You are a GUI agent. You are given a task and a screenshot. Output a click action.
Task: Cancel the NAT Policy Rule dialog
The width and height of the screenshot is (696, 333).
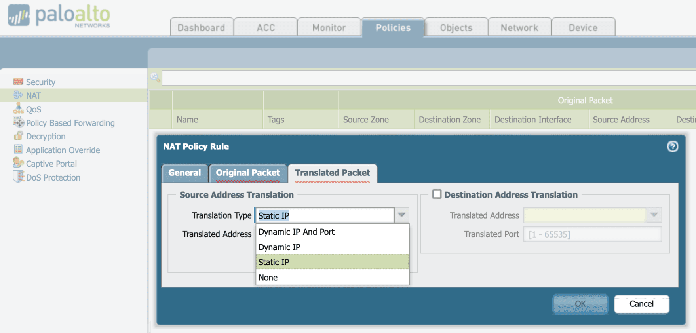(641, 304)
